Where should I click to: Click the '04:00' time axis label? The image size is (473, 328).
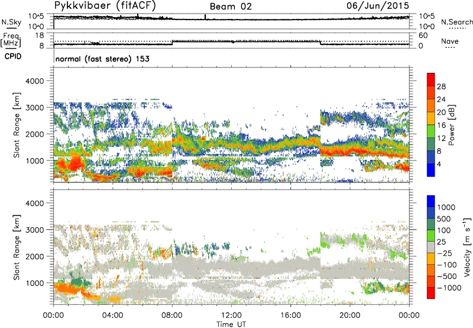click(x=112, y=316)
